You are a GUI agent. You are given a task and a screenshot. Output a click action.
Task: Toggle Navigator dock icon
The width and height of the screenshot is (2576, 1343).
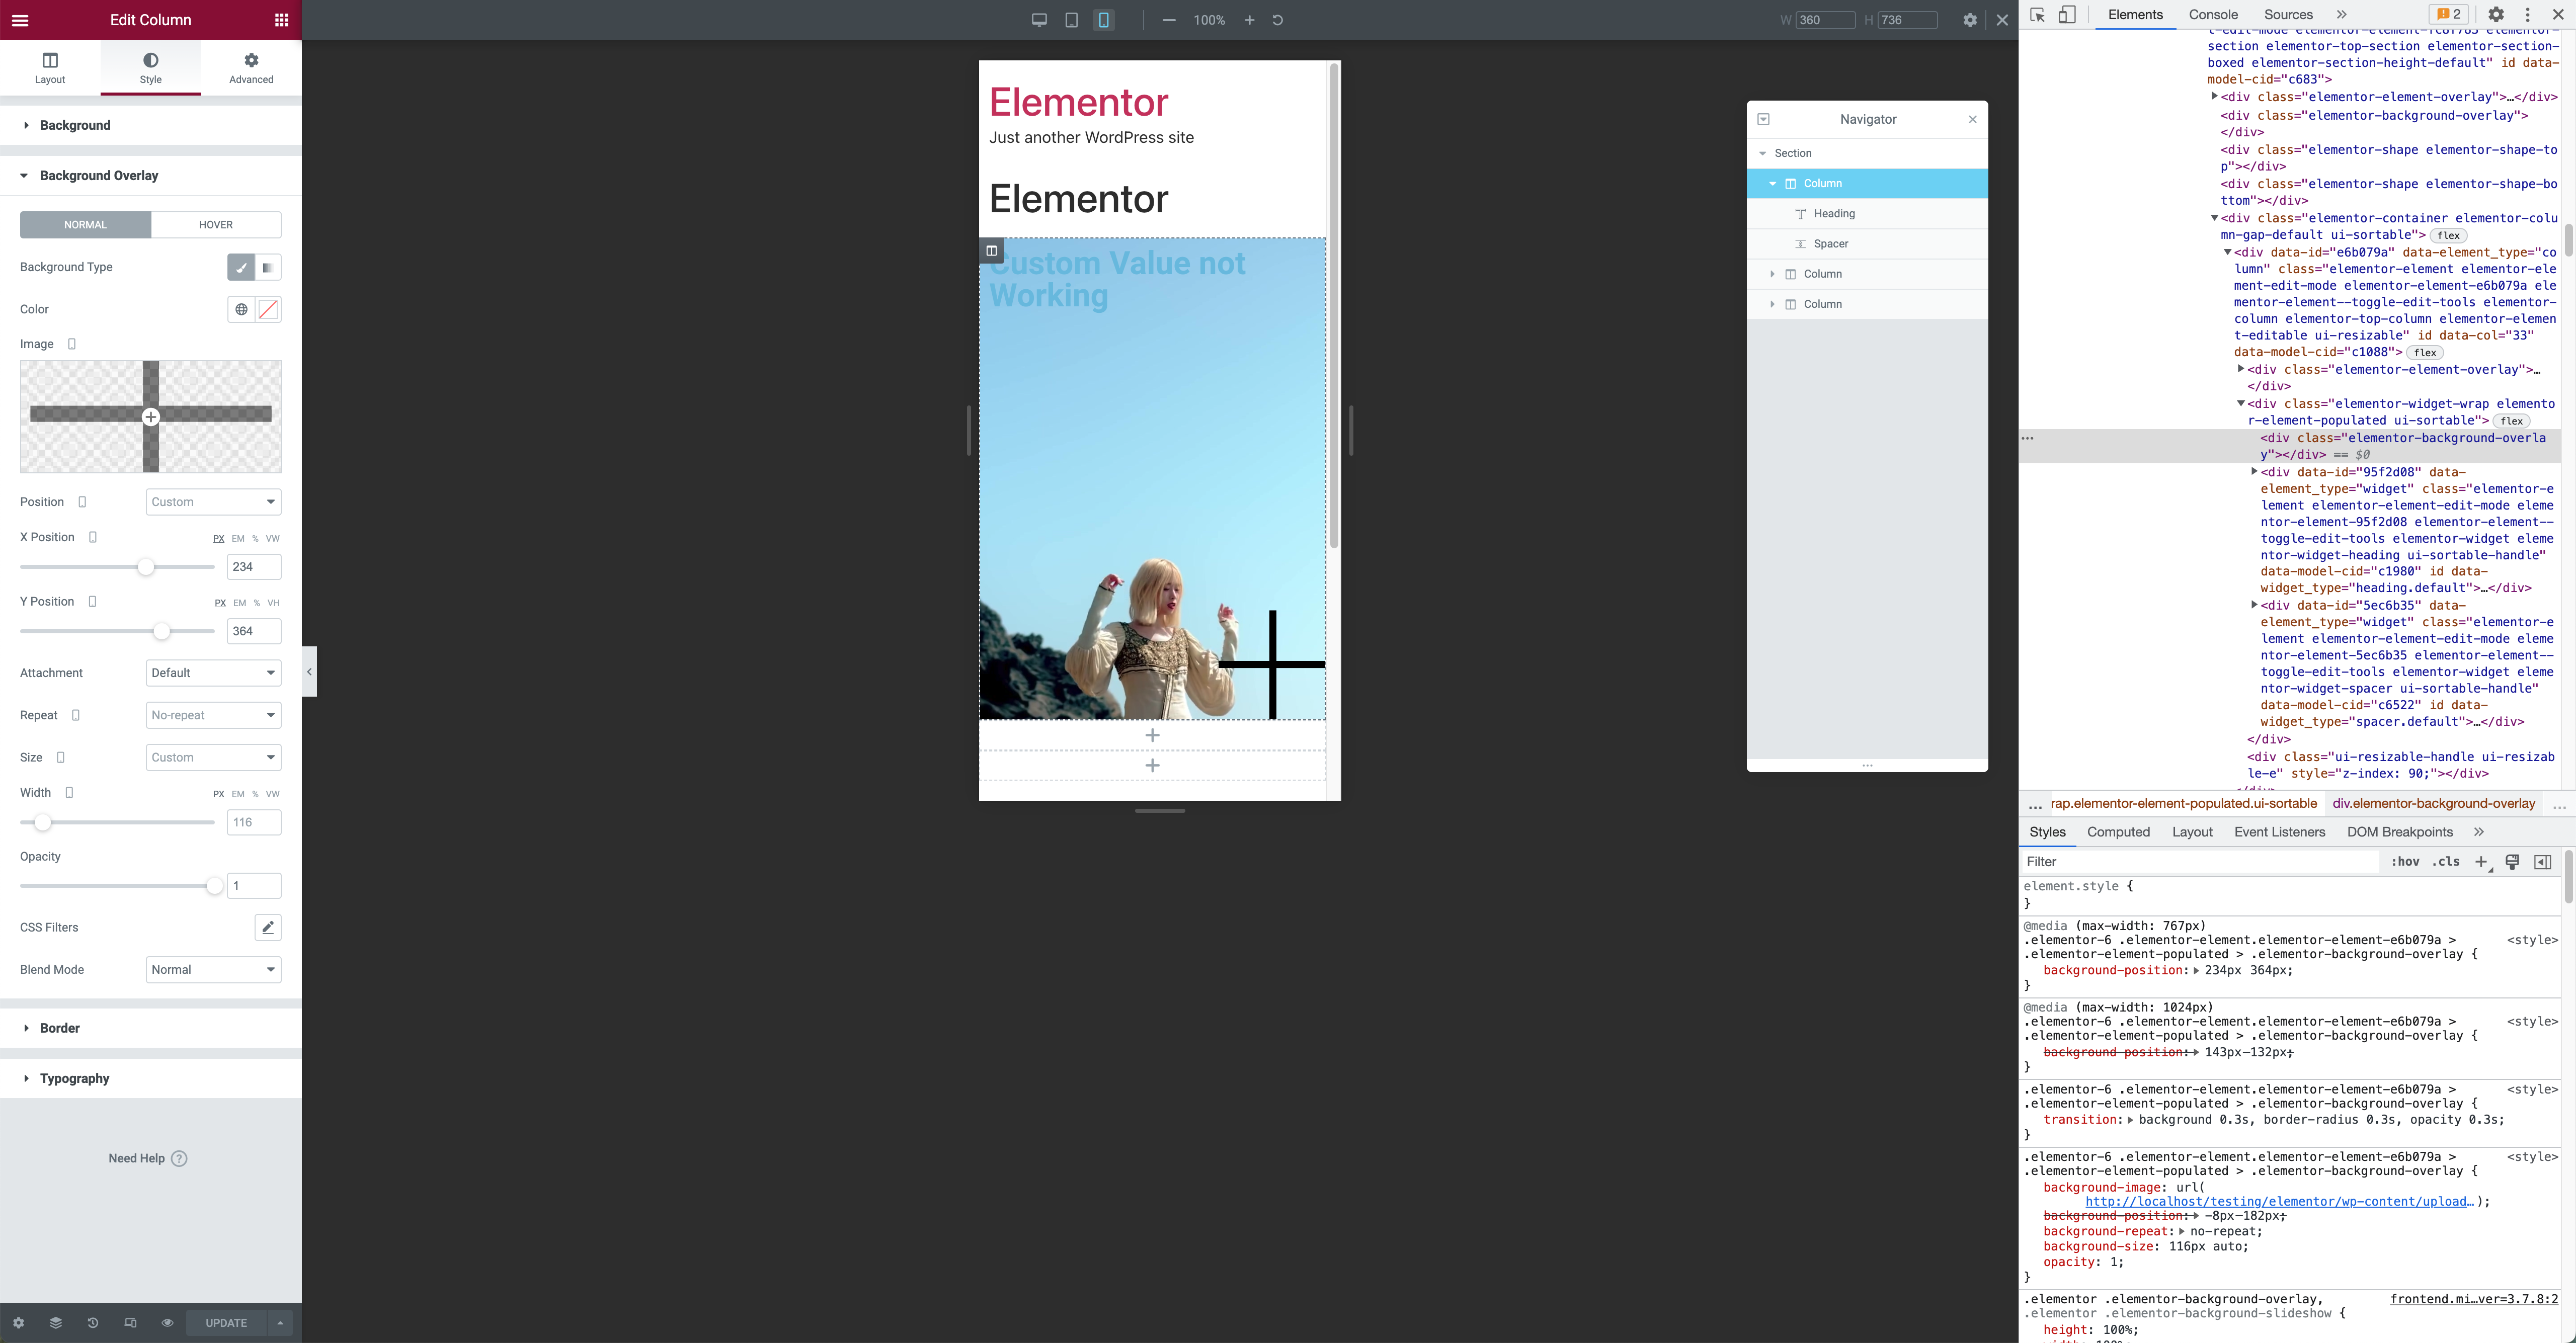pos(1763,119)
